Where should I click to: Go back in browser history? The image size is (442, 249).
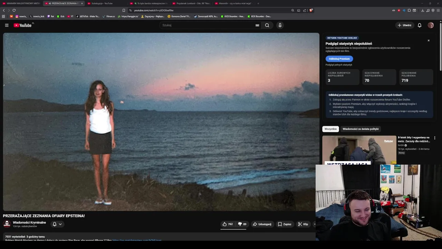(4, 10)
